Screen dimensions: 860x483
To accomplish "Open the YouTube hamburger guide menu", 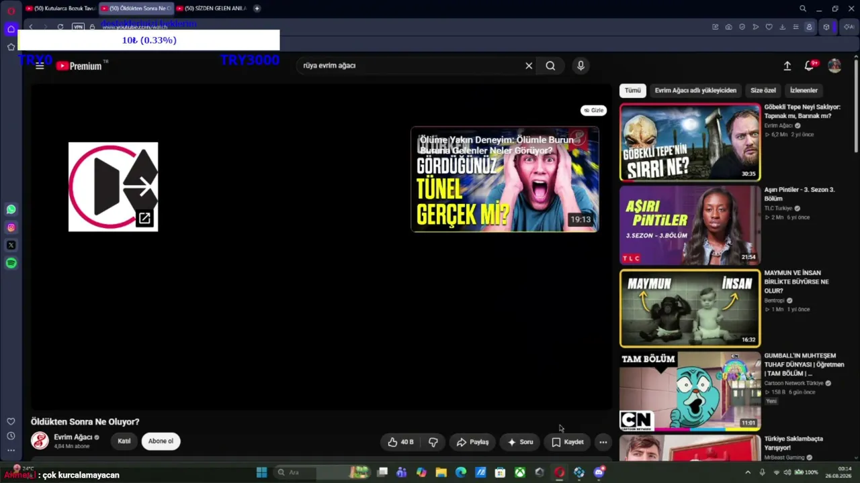I will pos(40,66).
